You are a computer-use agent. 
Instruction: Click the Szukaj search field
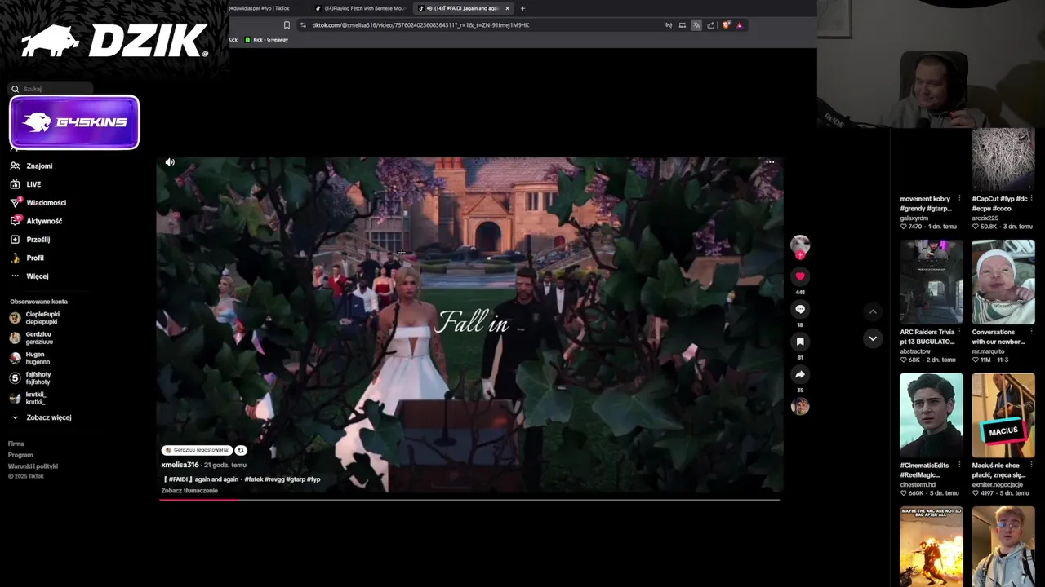pyautogui.click(x=51, y=89)
